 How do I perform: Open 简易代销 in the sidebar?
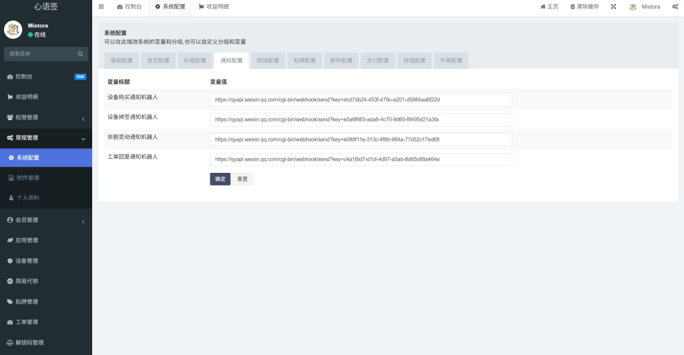pos(46,282)
